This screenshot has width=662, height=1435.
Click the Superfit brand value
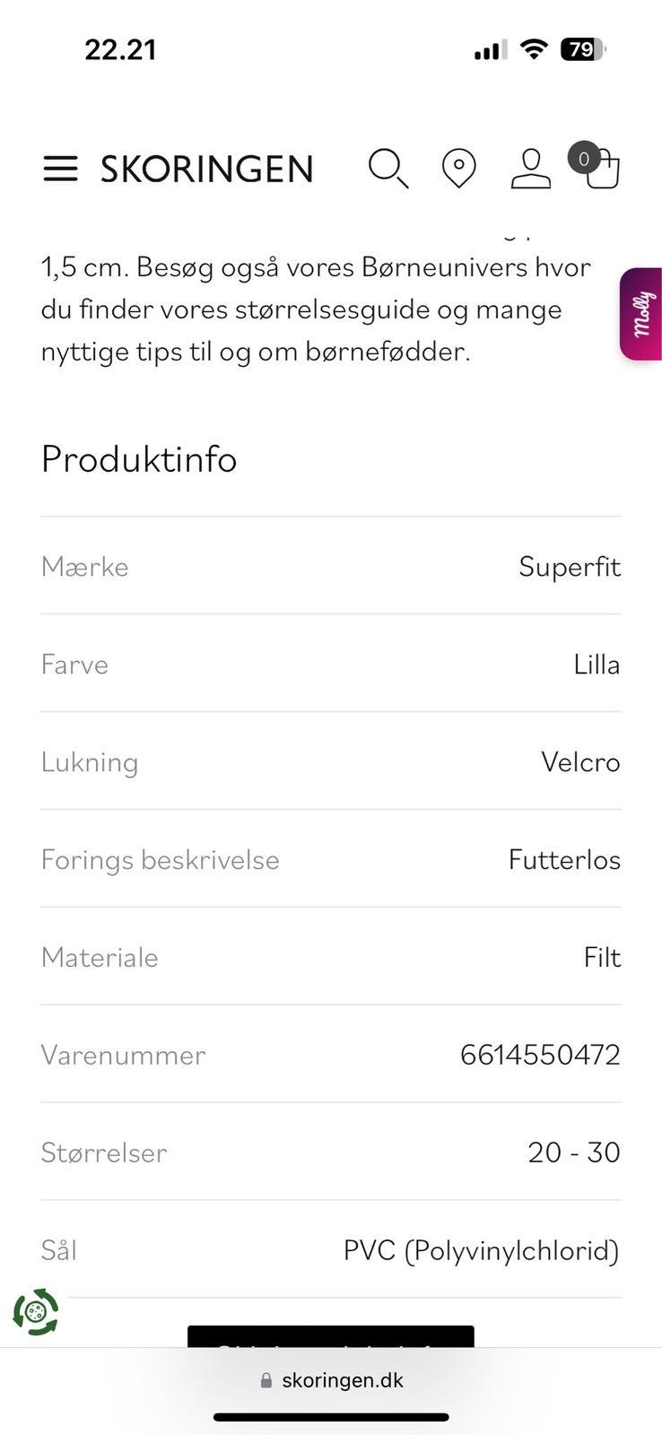coord(569,567)
